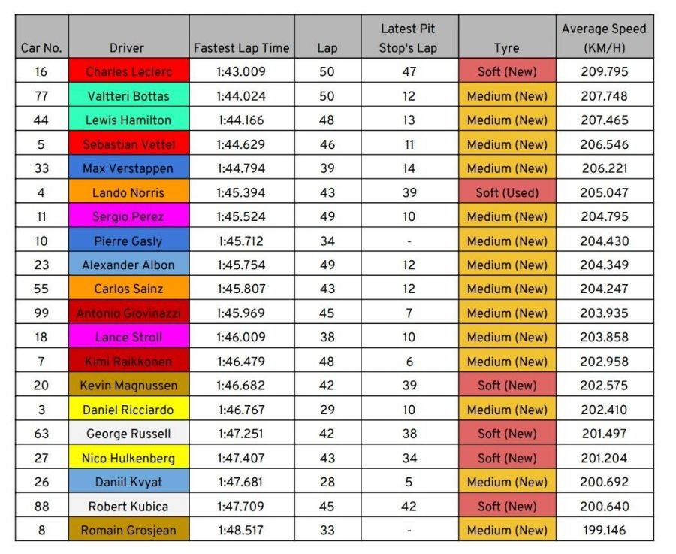
Task: Select the red Charles Leclerc driver cell
Action: click(128, 72)
